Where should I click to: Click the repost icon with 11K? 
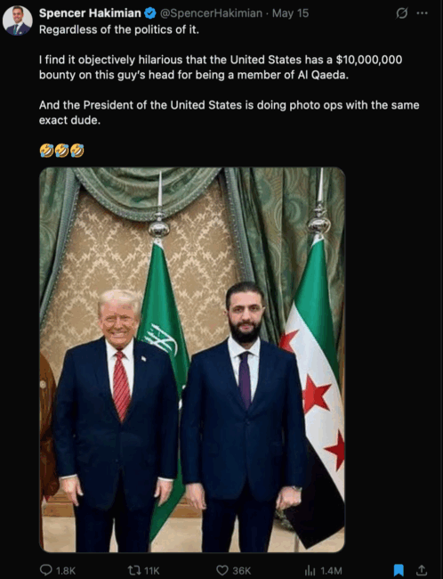(x=134, y=570)
